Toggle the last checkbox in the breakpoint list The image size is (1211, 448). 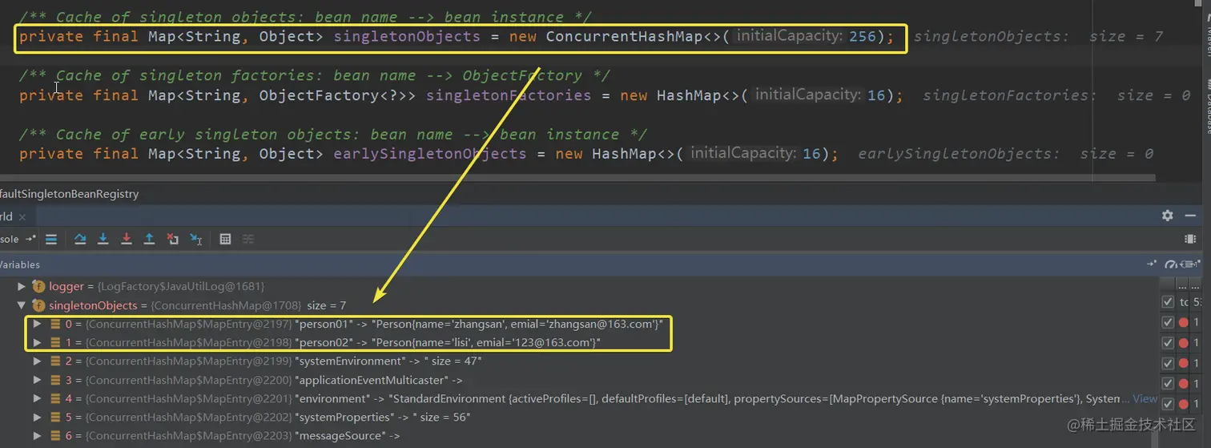[1168, 404]
